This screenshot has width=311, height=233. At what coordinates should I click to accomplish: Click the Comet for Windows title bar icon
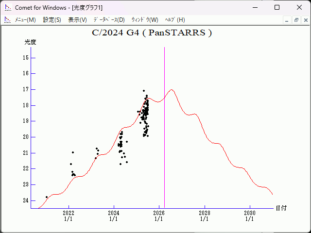7,7
